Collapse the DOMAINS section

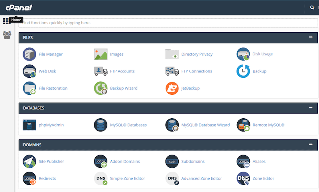click(x=311, y=144)
